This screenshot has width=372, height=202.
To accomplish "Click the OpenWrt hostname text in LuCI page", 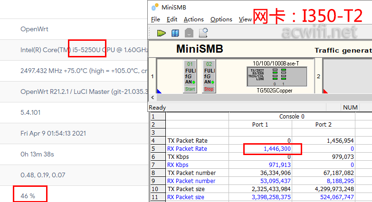I will (34, 29).
